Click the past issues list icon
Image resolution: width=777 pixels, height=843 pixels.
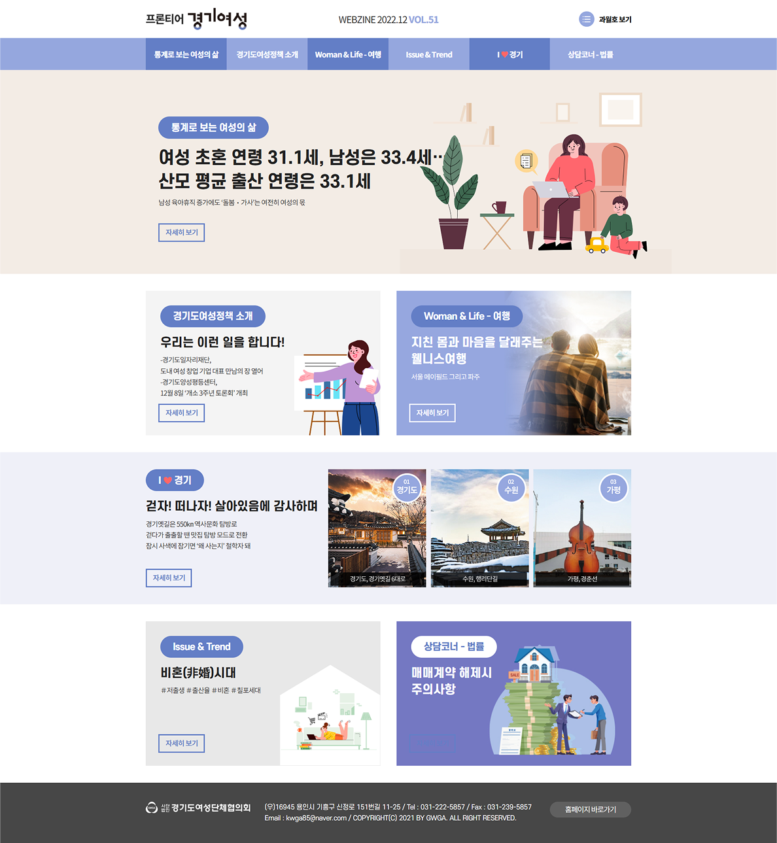pos(586,20)
